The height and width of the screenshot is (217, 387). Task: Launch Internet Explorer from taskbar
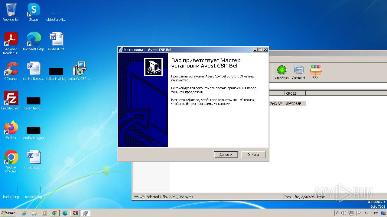(x=24, y=213)
